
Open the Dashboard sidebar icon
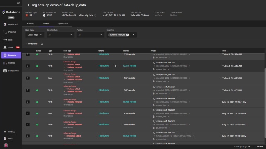[5, 24]
